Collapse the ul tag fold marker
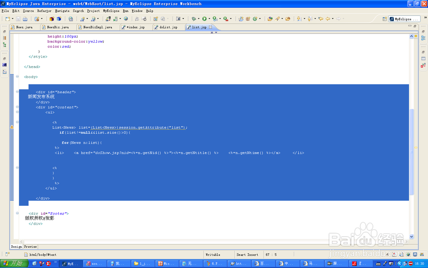 coord(17,112)
